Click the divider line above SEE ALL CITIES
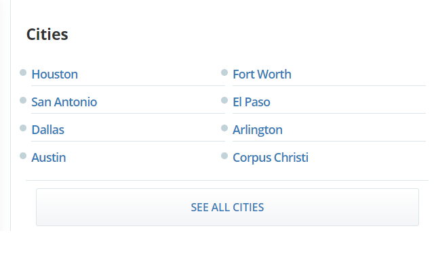 [x=227, y=181]
